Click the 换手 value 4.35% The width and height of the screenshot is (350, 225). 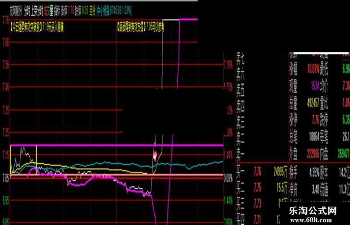(x=314, y=173)
